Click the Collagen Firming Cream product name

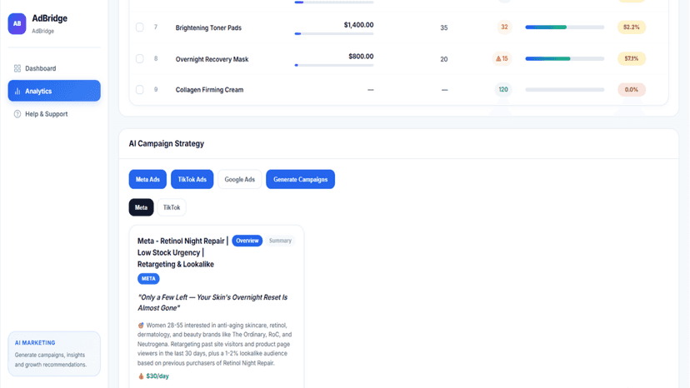coord(209,90)
